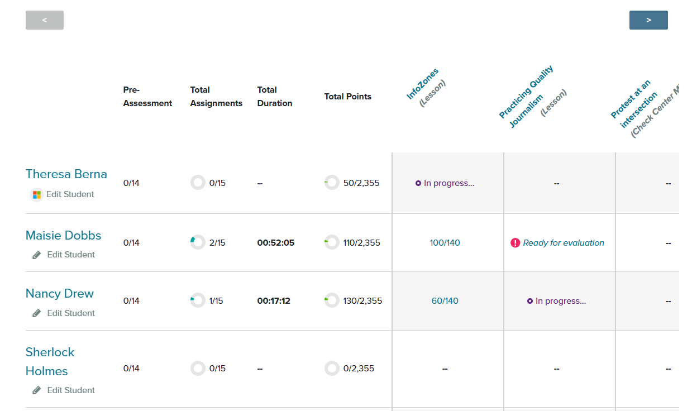Open Practicing Quality Journalism lesson header
692x411 pixels.
click(x=526, y=92)
